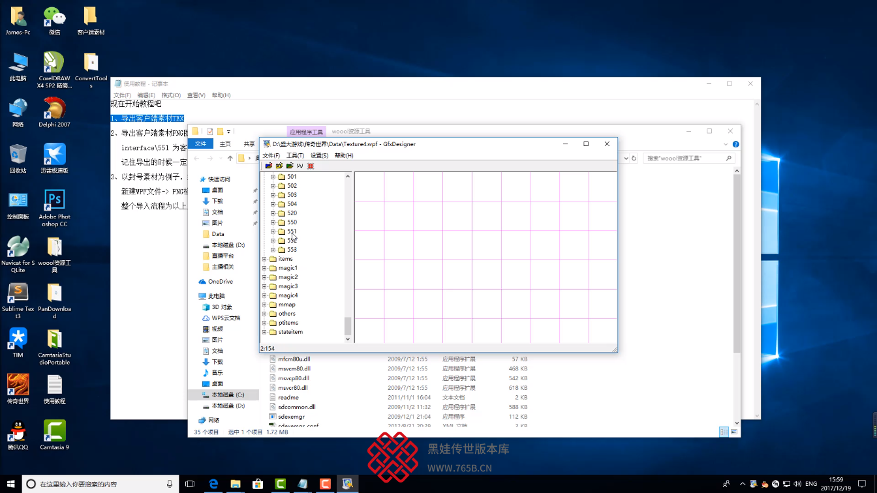Open the 传奇世界 game desktop shortcut
877x493 pixels.
coord(18,389)
